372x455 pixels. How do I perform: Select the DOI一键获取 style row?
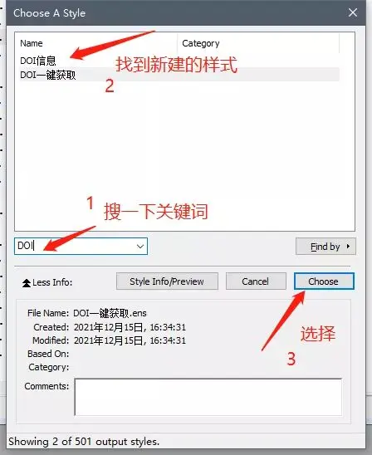pyautogui.click(x=179, y=75)
